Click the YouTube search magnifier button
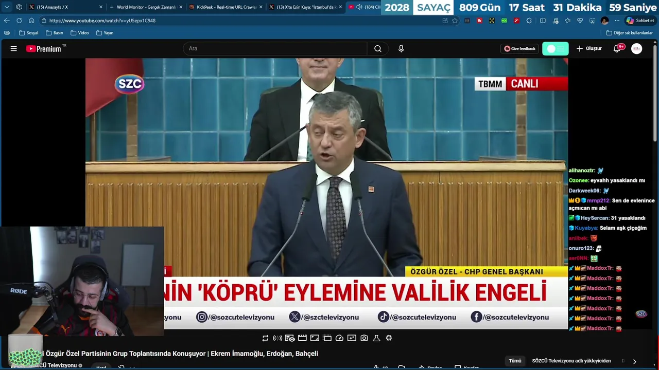The width and height of the screenshot is (659, 370). point(378,49)
